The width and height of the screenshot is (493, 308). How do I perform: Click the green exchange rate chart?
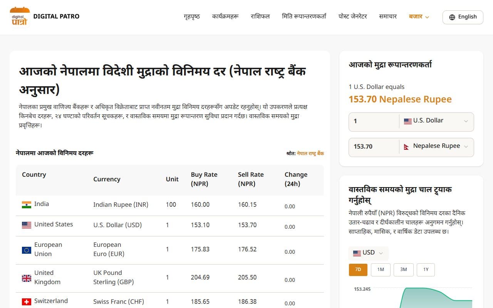pyautogui.click(x=436, y=298)
